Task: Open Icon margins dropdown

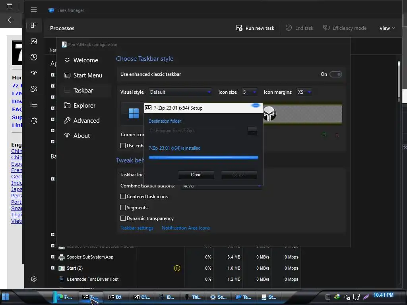Action: [x=304, y=92]
